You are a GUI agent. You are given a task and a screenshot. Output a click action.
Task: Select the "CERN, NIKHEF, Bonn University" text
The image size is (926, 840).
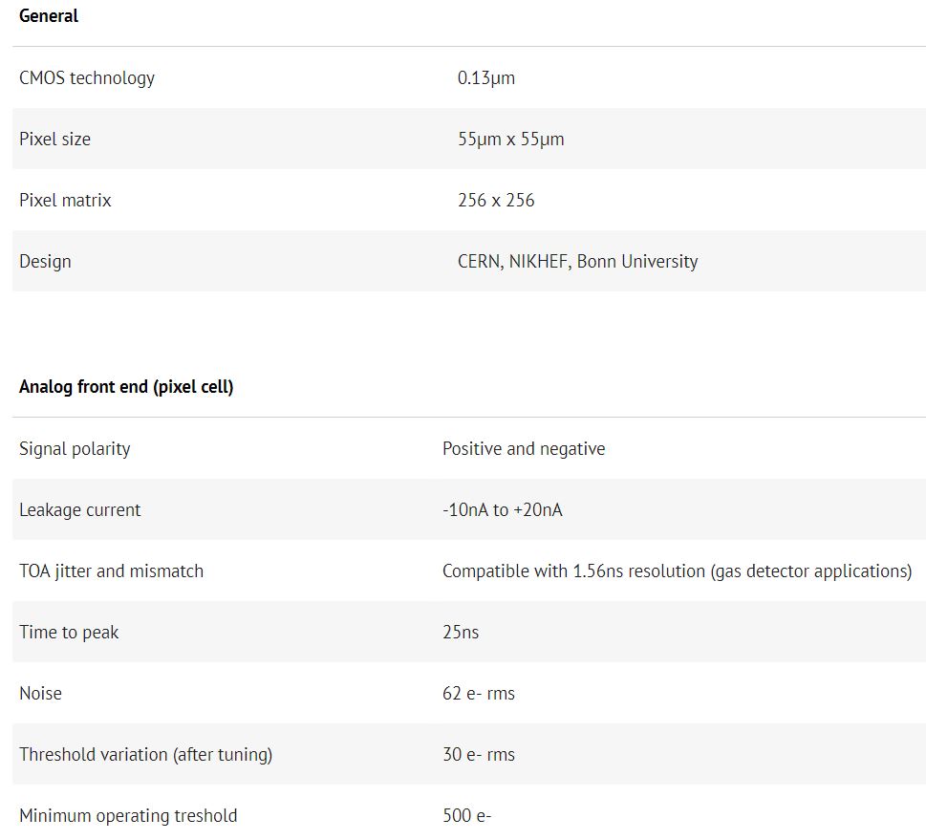577,262
